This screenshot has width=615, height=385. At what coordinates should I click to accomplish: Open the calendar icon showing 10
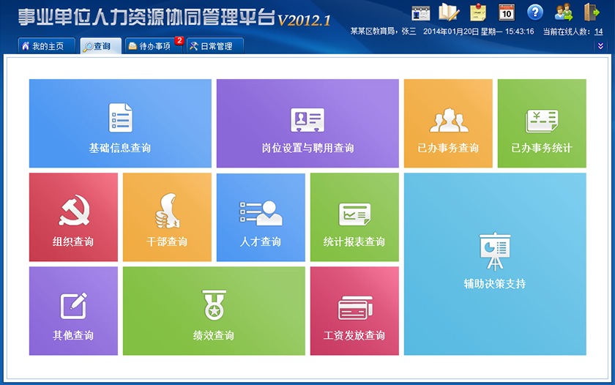[x=507, y=12]
